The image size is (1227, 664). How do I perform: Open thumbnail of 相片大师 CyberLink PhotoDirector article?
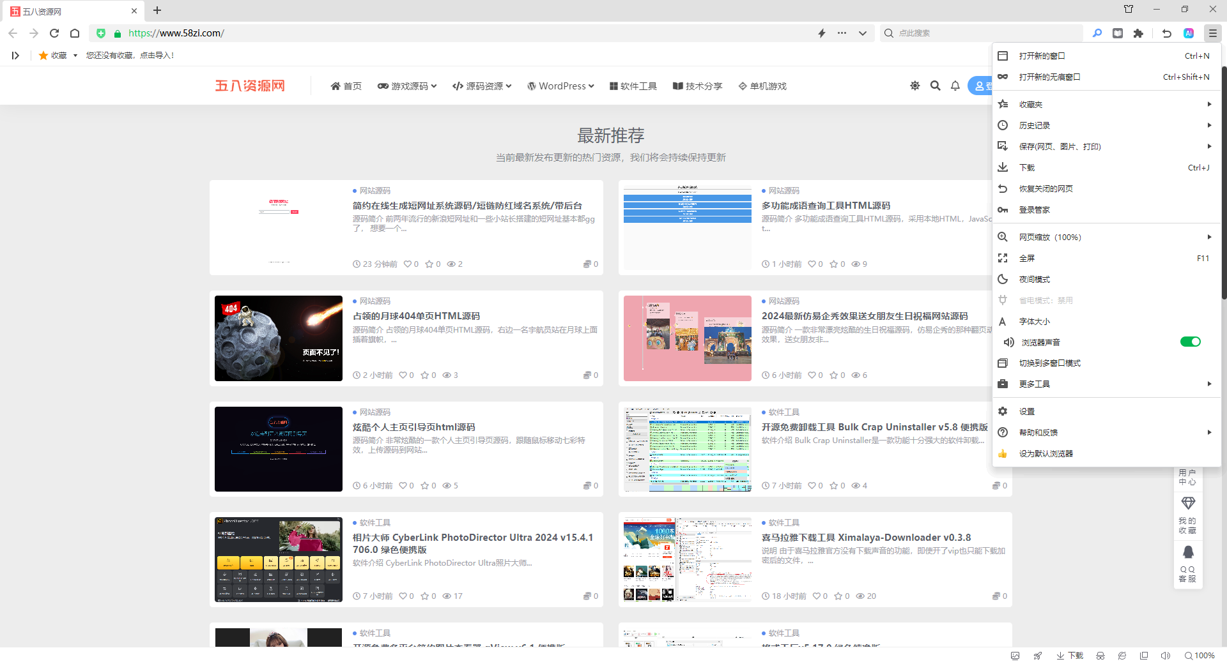coord(279,559)
